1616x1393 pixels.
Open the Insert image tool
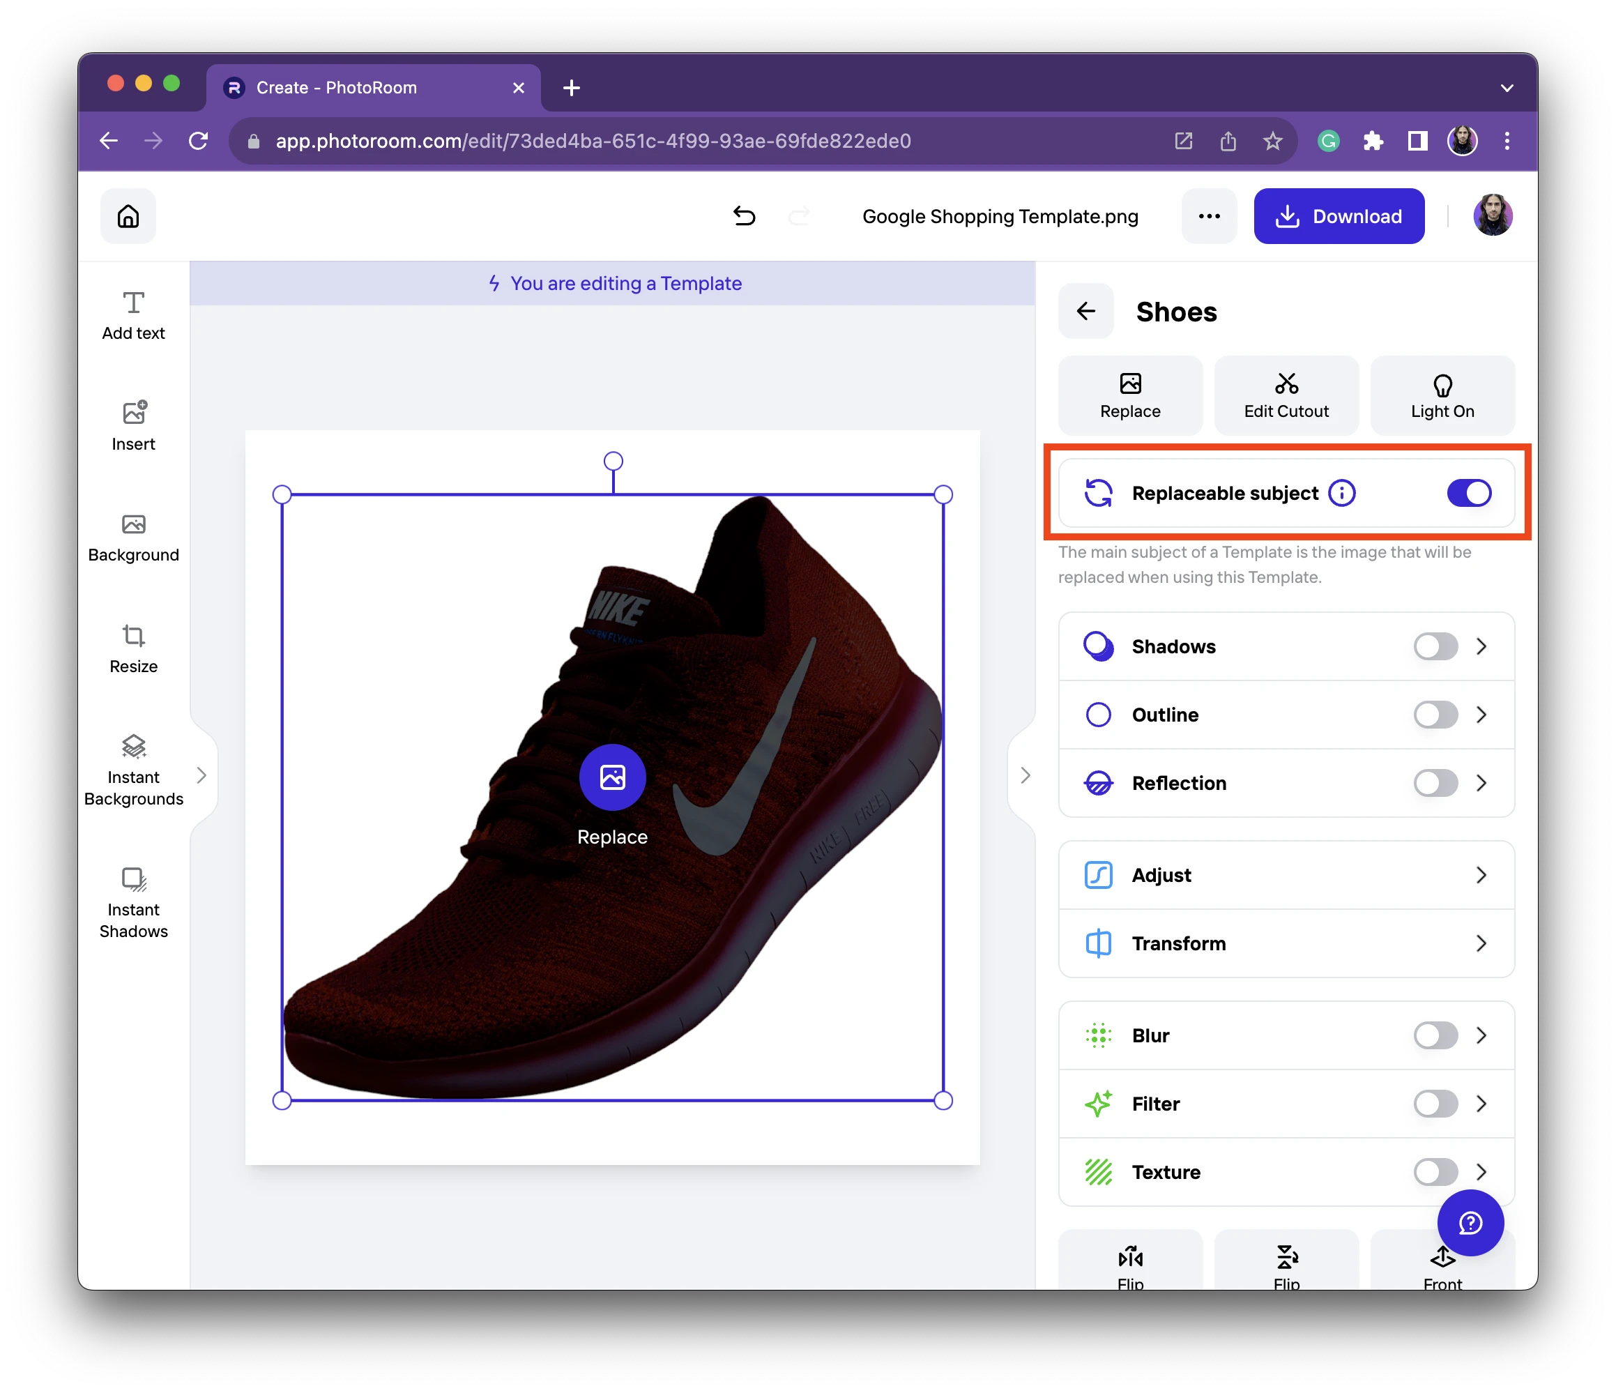coord(133,427)
